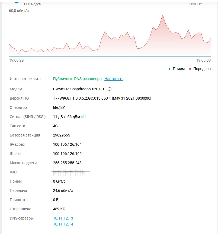Click the highest peak of traffic graph
This screenshot has height=235, width=218.
coord(163,15)
